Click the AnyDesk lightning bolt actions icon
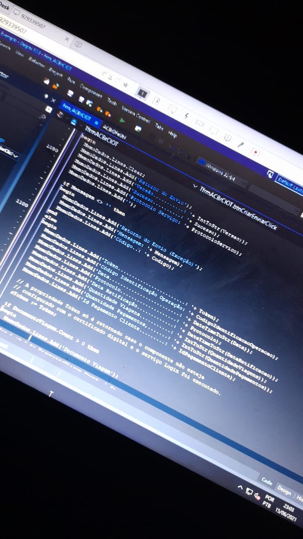This screenshot has width=303, height=539. [x=186, y=115]
